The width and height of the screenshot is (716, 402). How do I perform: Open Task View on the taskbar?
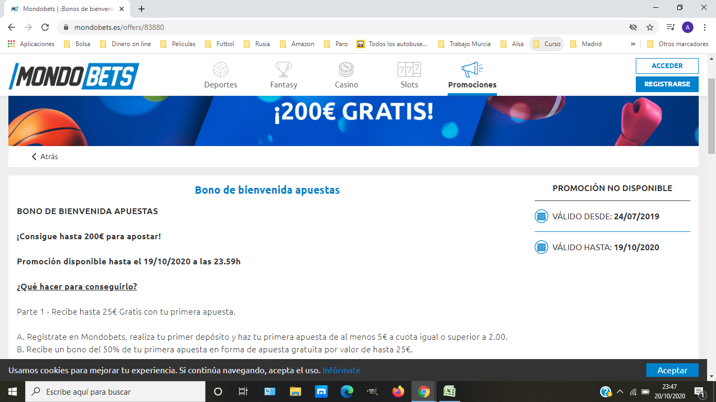pyautogui.click(x=243, y=392)
